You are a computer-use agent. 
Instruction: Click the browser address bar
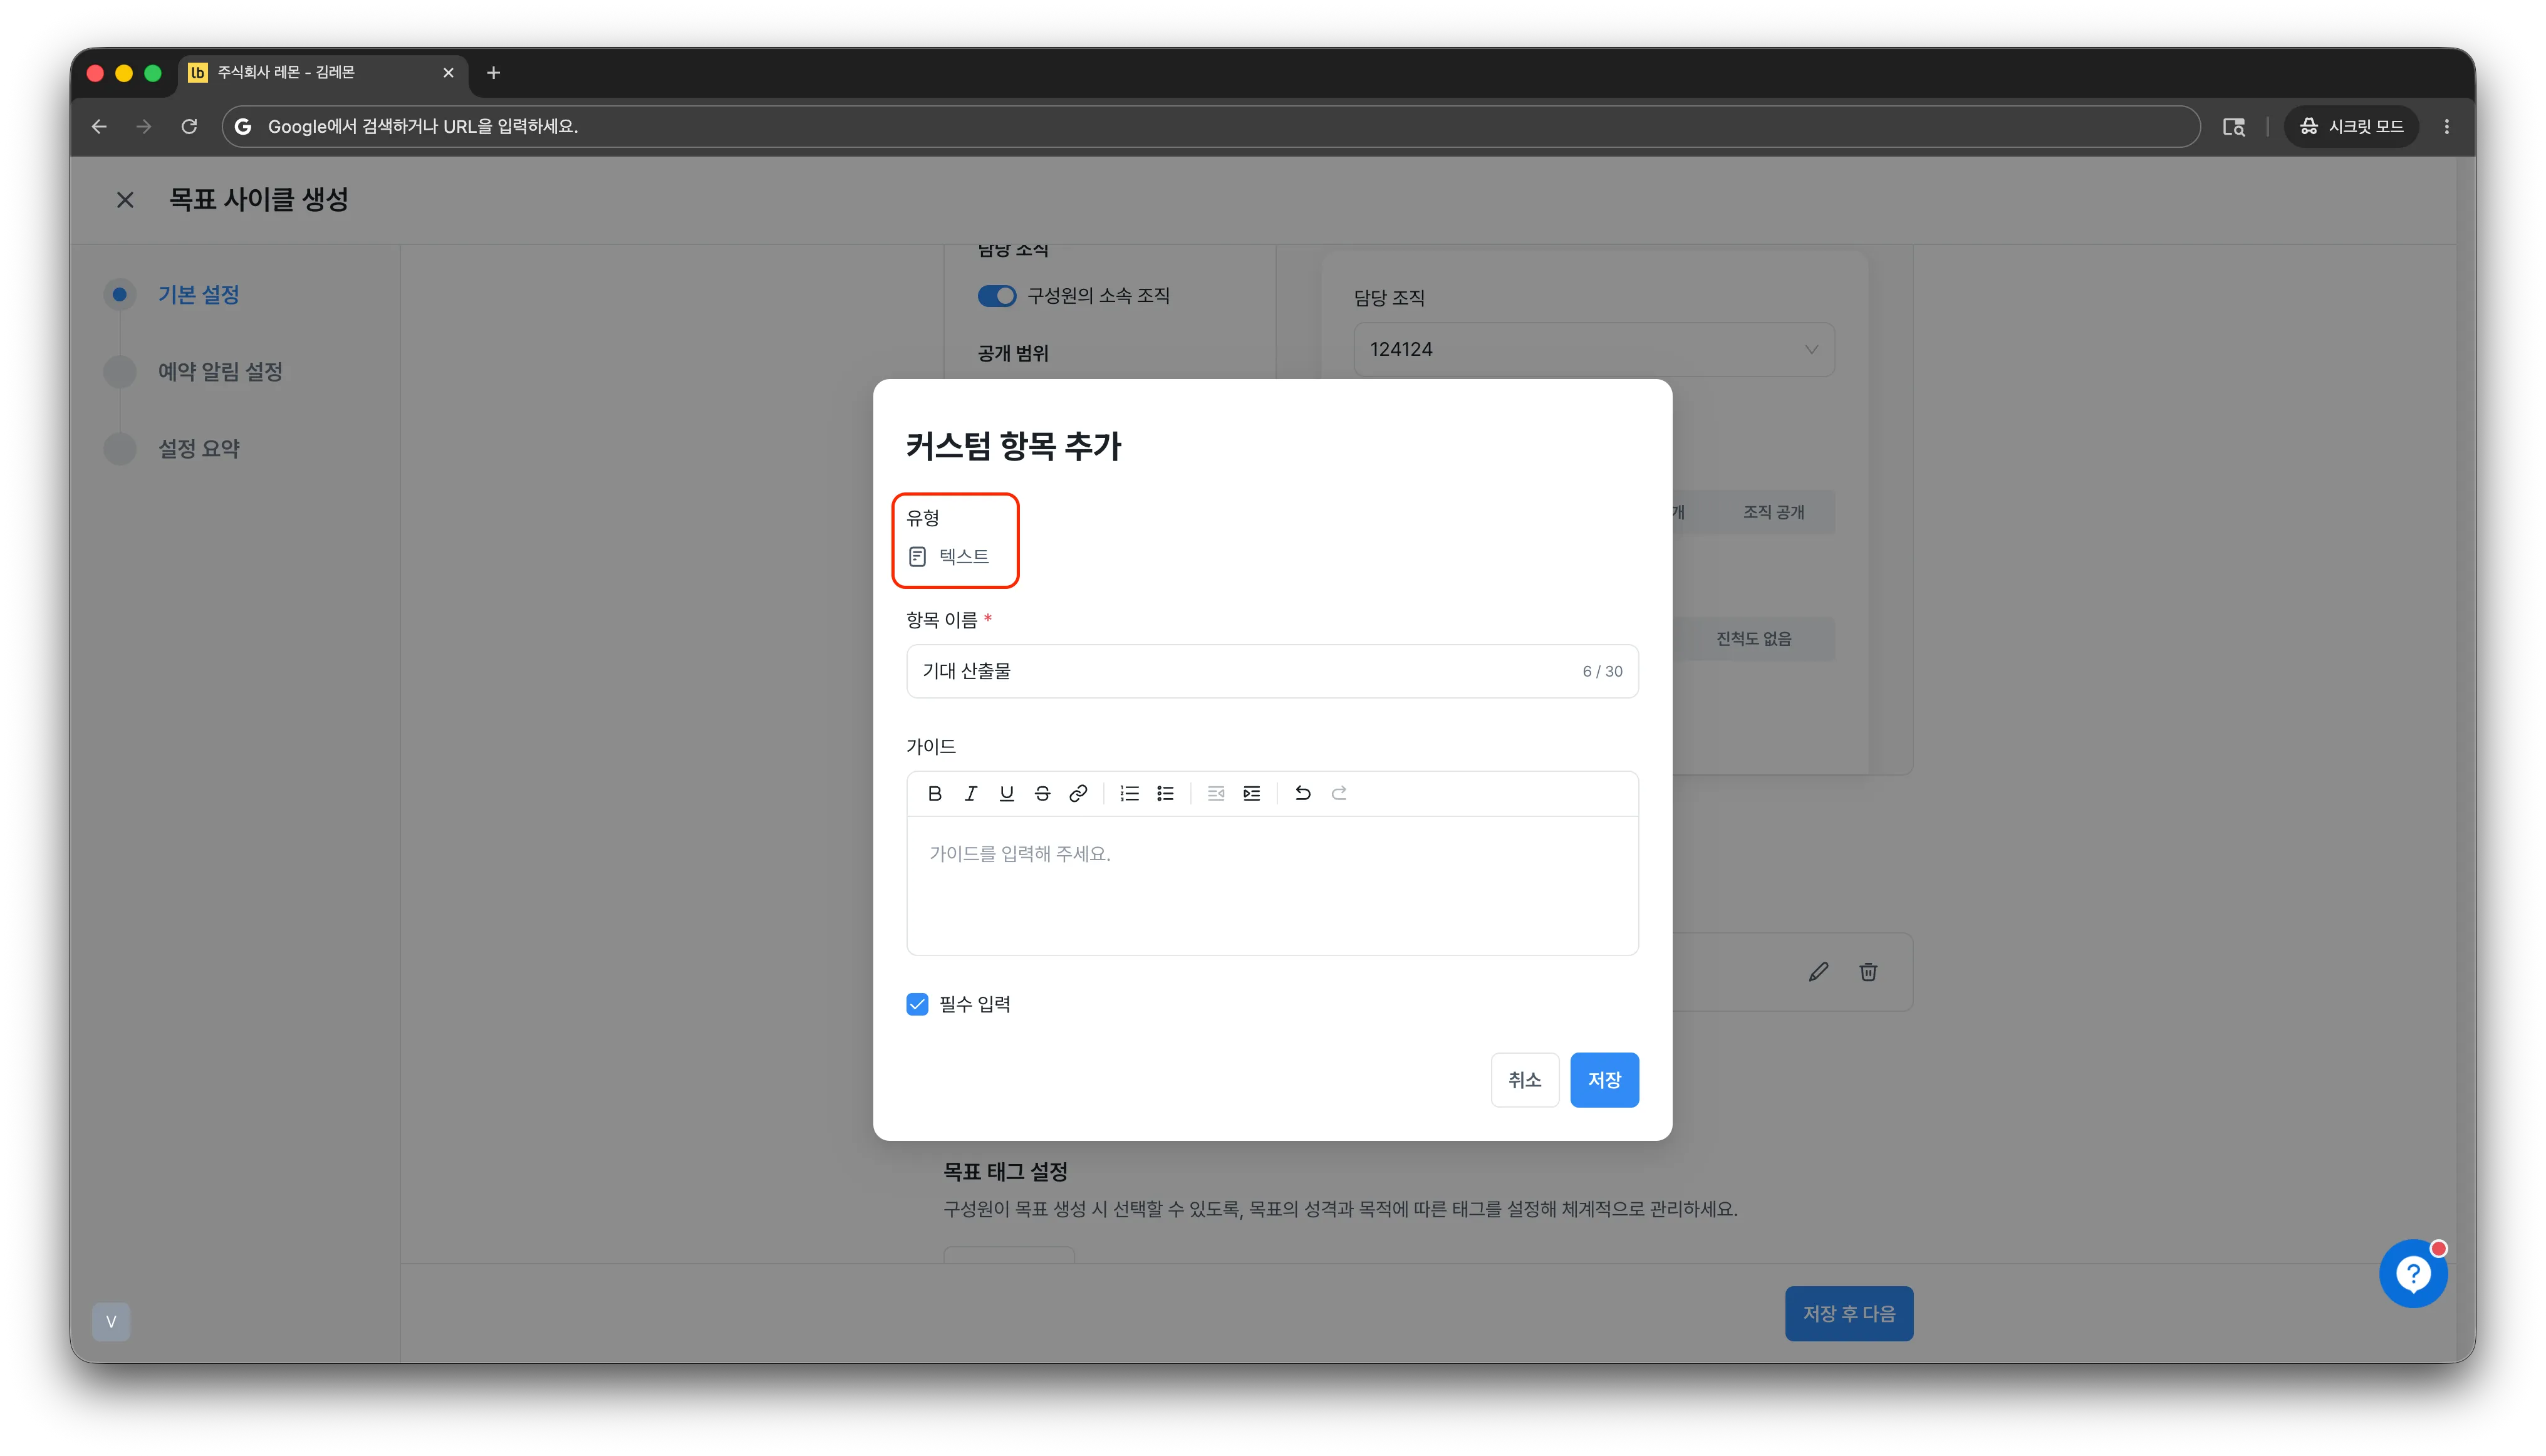coord(1210,126)
